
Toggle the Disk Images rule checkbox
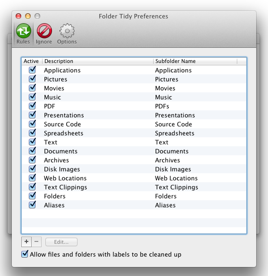(x=32, y=169)
